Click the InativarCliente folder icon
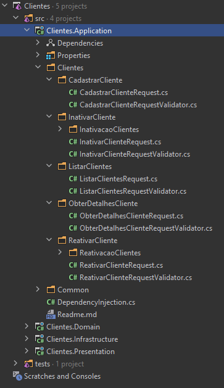Screen dimensions: 224x388 [62, 117]
